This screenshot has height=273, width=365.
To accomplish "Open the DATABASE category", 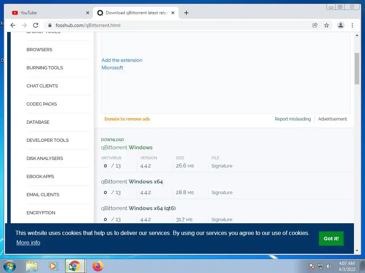I will tap(38, 122).
